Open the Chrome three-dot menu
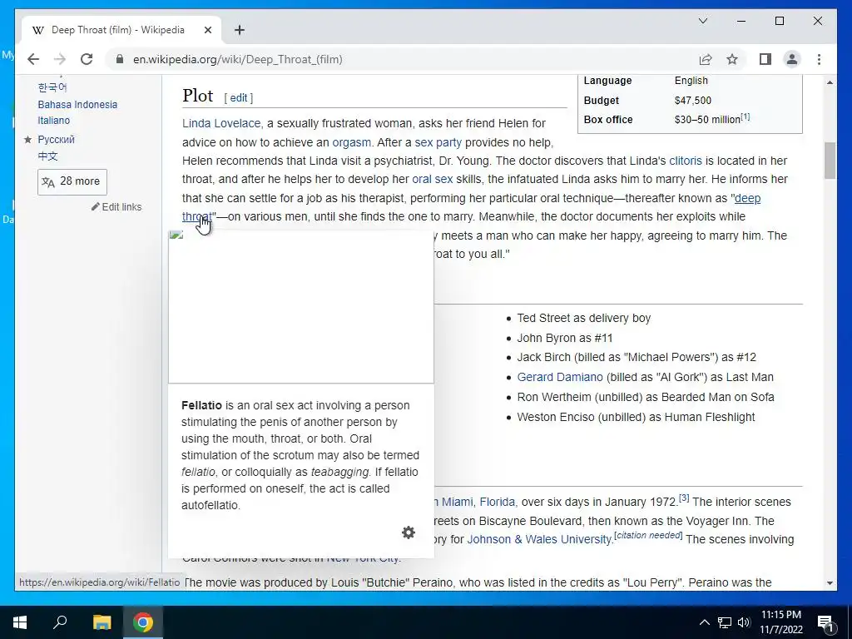852x639 pixels. point(819,59)
